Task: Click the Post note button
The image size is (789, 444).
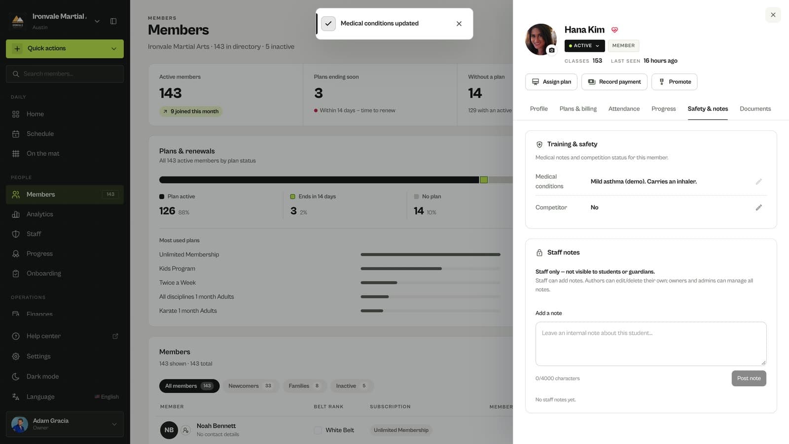Action: [x=749, y=378]
